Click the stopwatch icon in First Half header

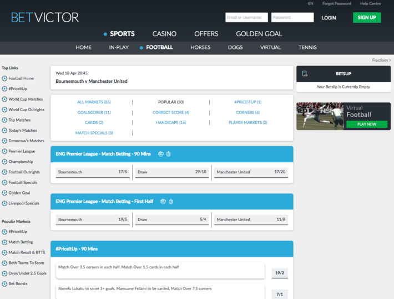[x=171, y=201]
